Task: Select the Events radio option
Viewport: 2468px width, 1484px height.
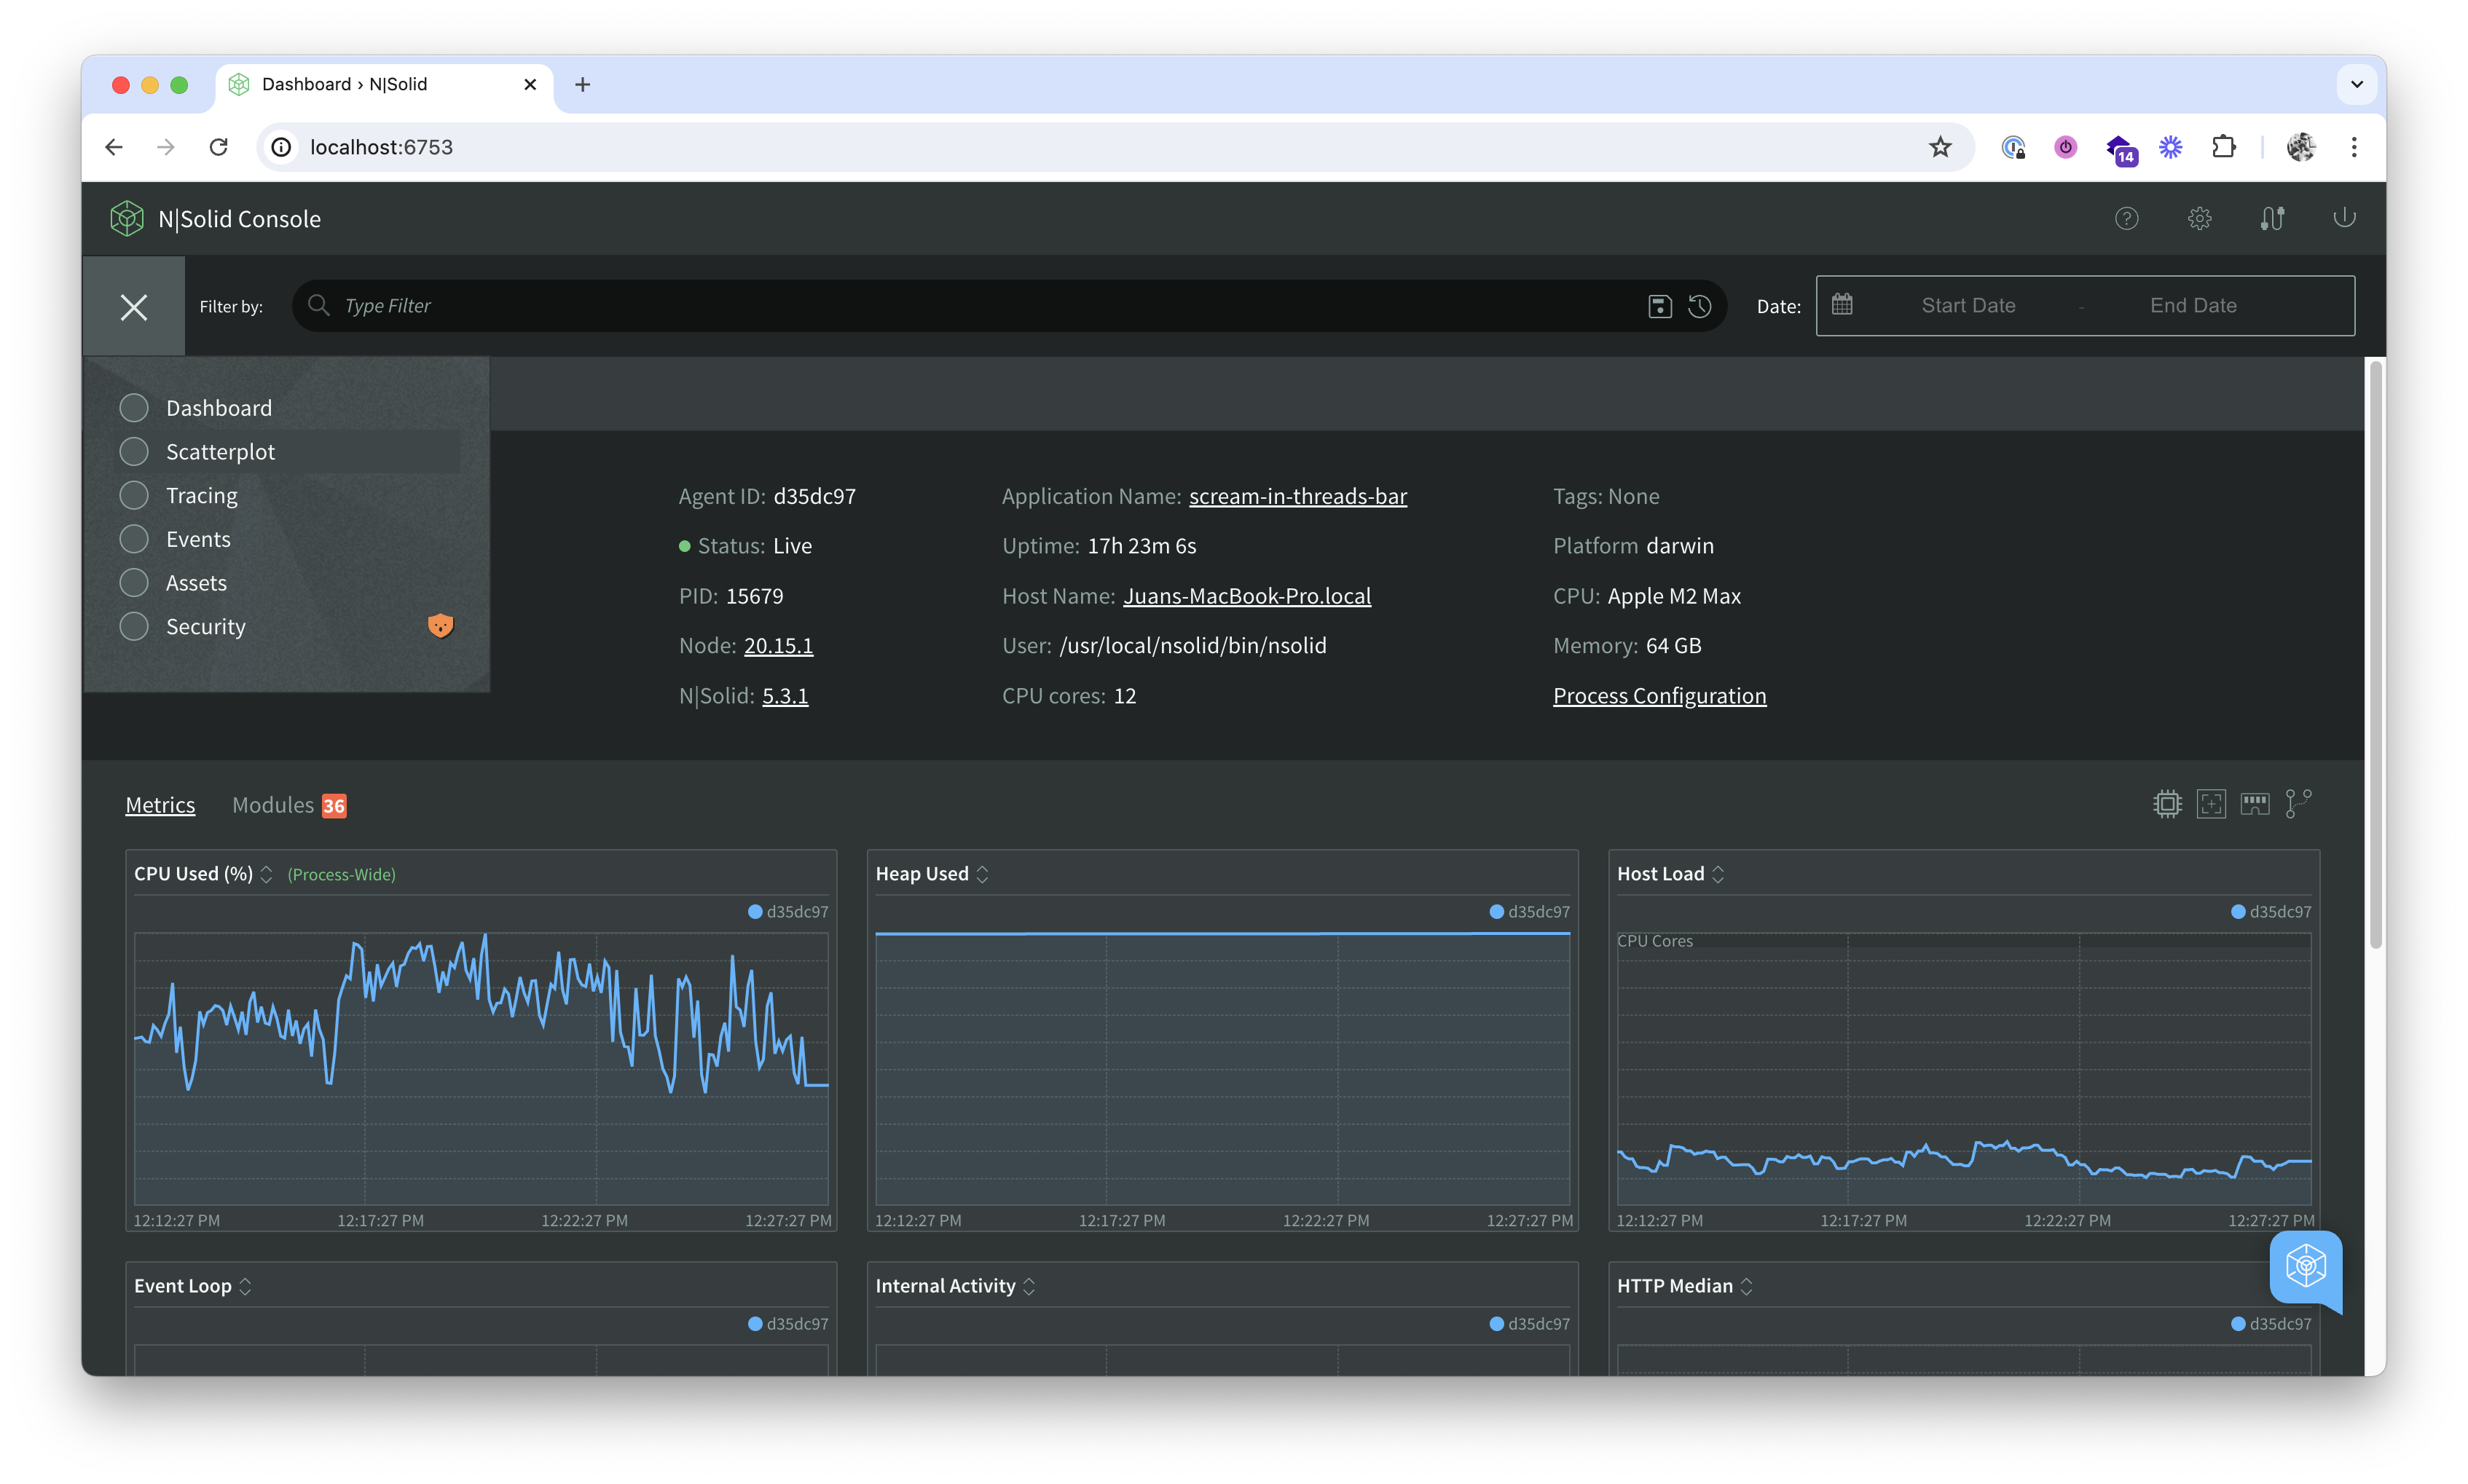Action: tap(134, 539)
